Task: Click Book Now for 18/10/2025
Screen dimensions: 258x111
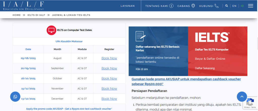Action: tap(109, 79)
